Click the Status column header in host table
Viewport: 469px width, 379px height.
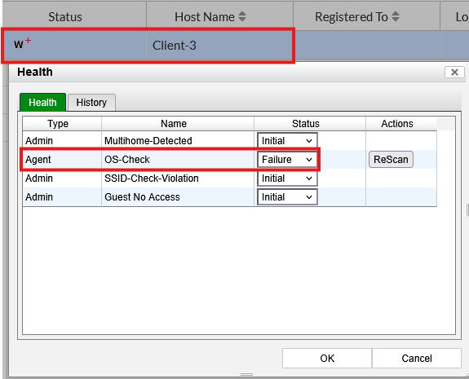pyautogui.click(x=65, y=17)
